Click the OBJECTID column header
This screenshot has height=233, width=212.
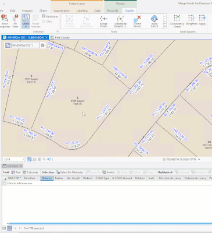15,178
